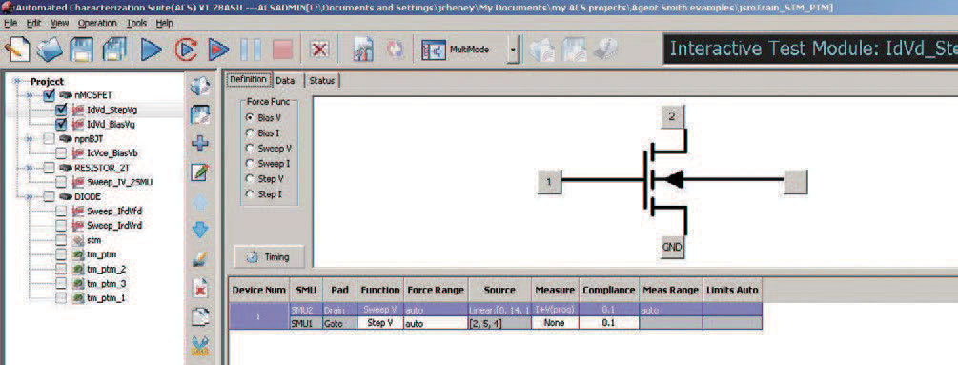Image resolution: width=958 pixels, height=365 pixels.
Task: Check the tm_ptm_2 checkbox
Action: tap(61, 269)
